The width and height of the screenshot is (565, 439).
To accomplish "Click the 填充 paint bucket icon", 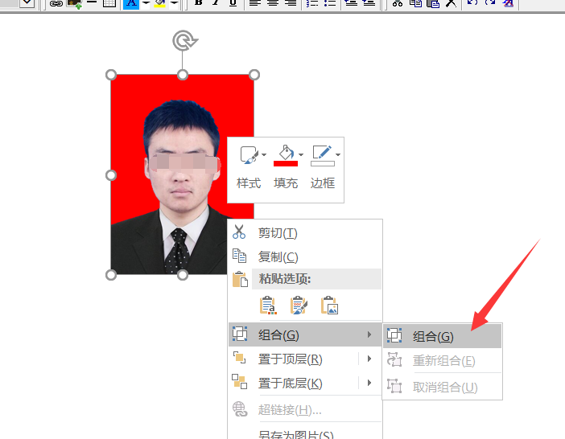I will (285, 152).
